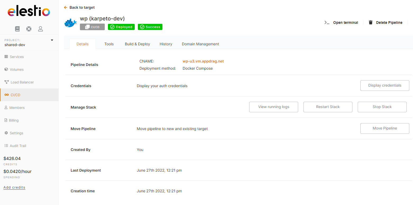Click the documentation book icon in sidebar
This screenshot has height=205, width=413.
pos(17,29)
